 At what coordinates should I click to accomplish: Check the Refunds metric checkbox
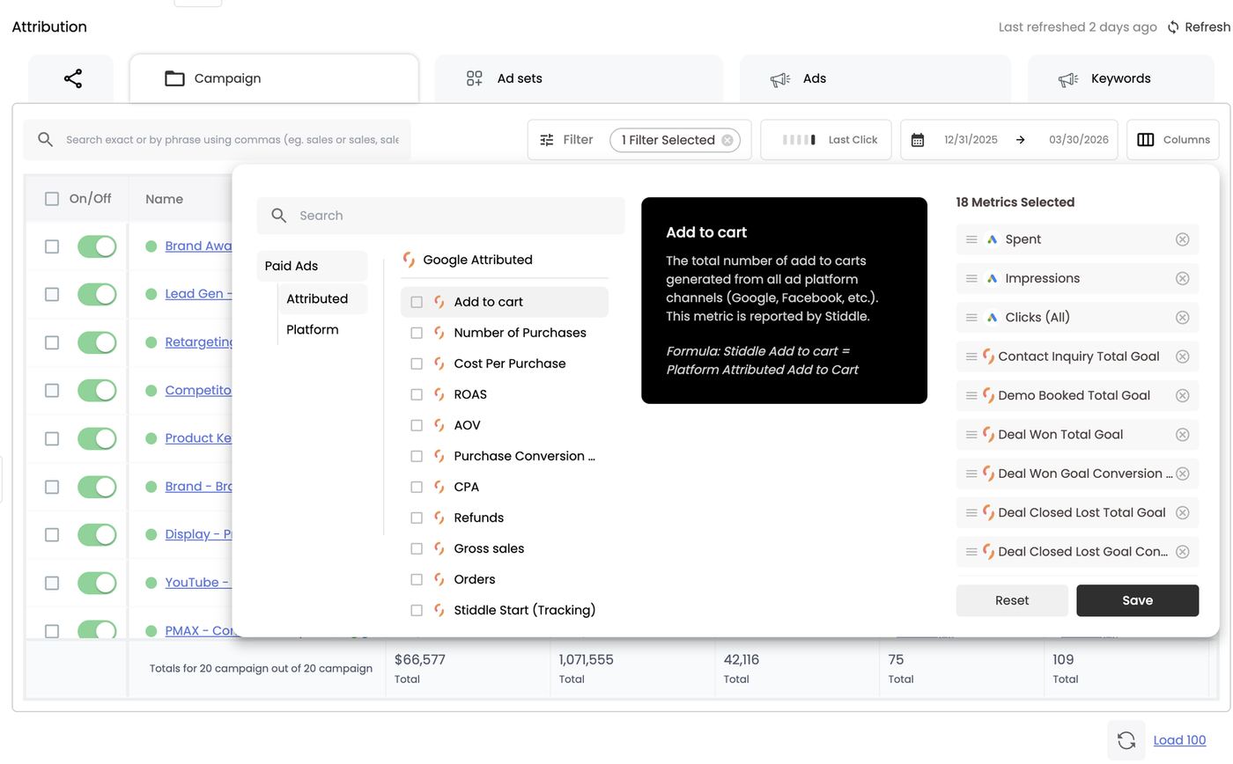[417, 518]
